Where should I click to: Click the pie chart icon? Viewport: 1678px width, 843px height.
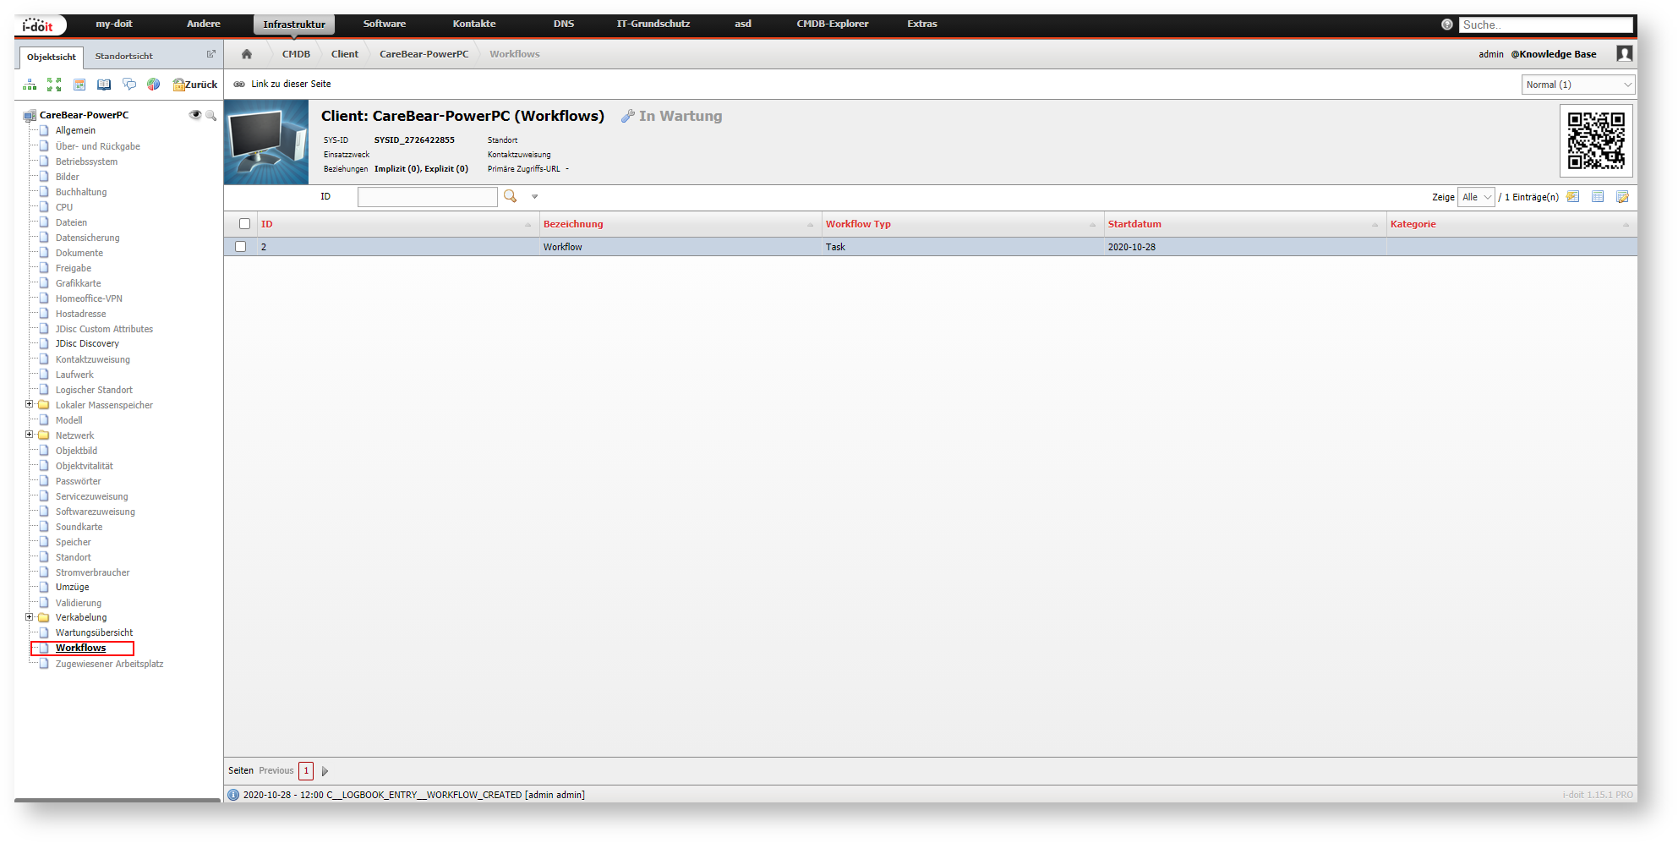[x=153, y=85]
